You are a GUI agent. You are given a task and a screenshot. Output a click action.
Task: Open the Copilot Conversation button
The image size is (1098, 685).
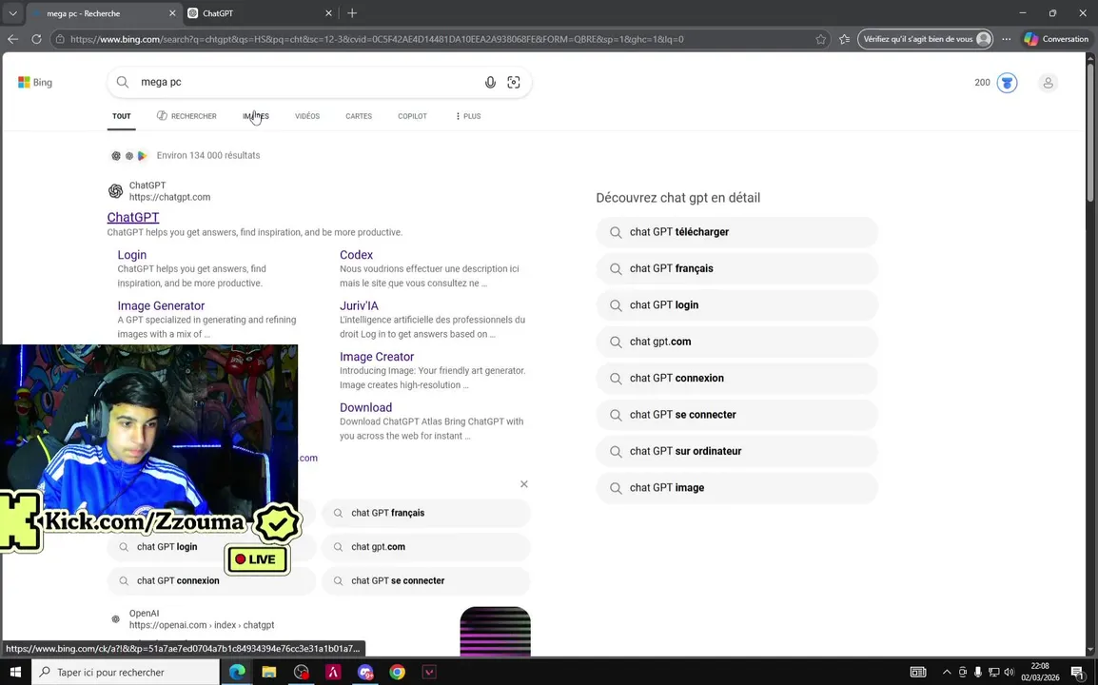[1056, 39]
